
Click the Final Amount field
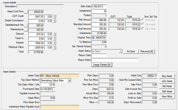(99, 29)
